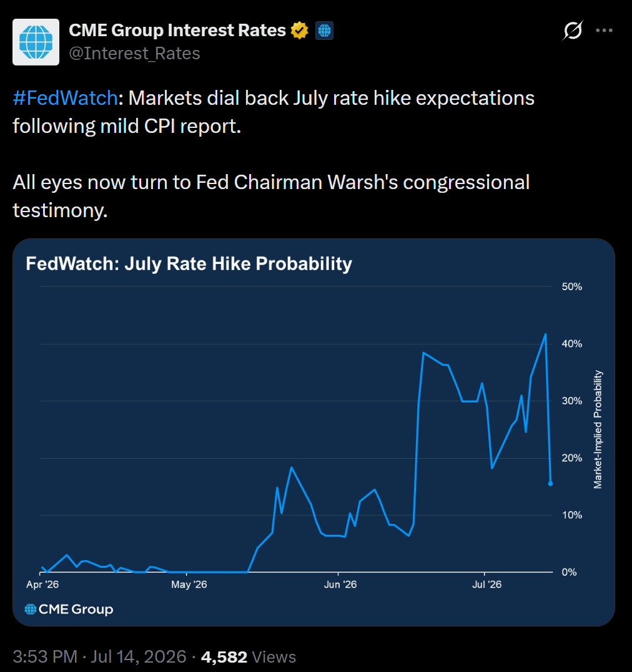Click the tweet timestamp 3:53 PM Jul 14, 2026
The image size is (632, 672).
[99, 656]
